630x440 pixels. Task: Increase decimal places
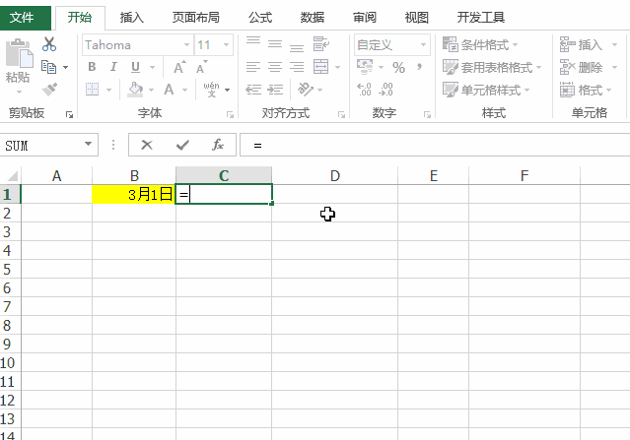click(364, 90)
